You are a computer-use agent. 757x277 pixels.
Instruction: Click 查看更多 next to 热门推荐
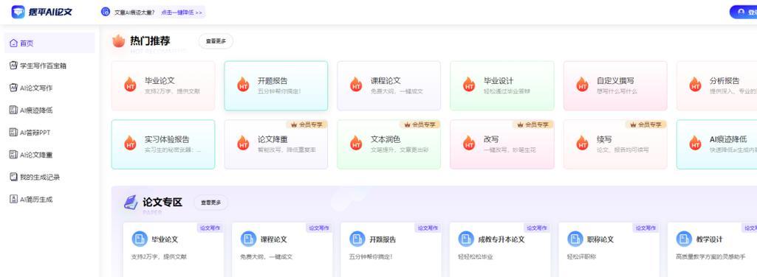pos(216,41)
